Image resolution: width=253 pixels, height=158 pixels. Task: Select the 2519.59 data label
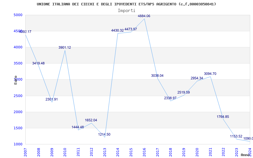click(x=184, y=93)
